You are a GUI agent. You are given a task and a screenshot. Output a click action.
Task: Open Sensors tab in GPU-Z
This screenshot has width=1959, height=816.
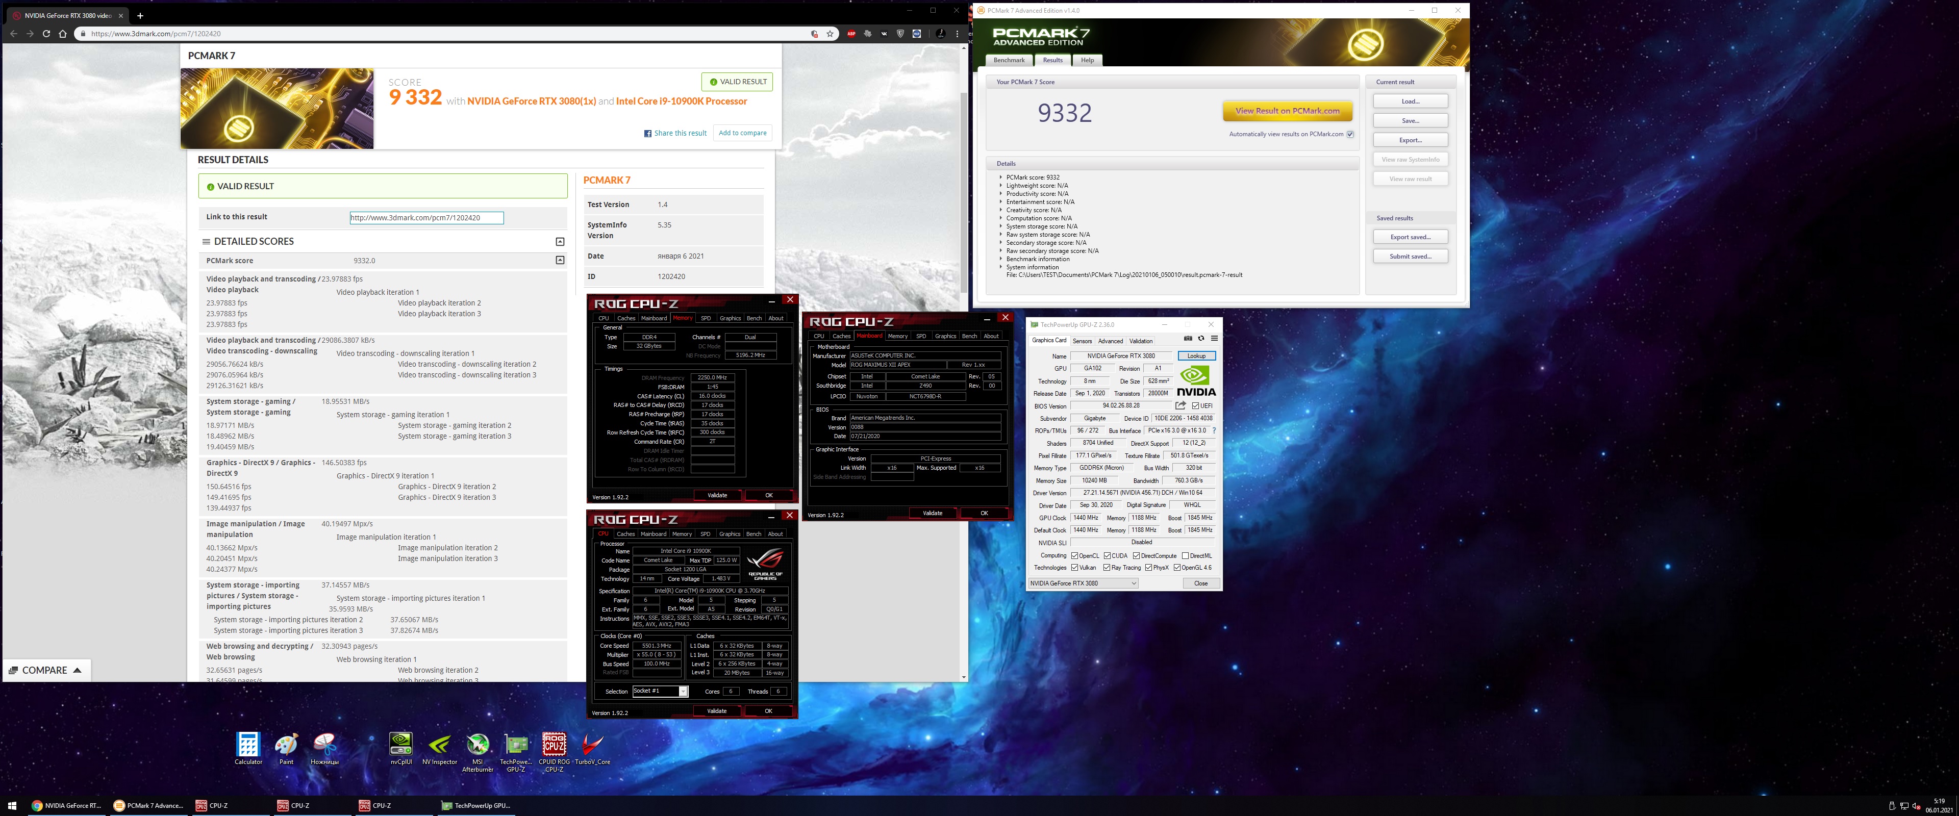[x=1082, y=341]
